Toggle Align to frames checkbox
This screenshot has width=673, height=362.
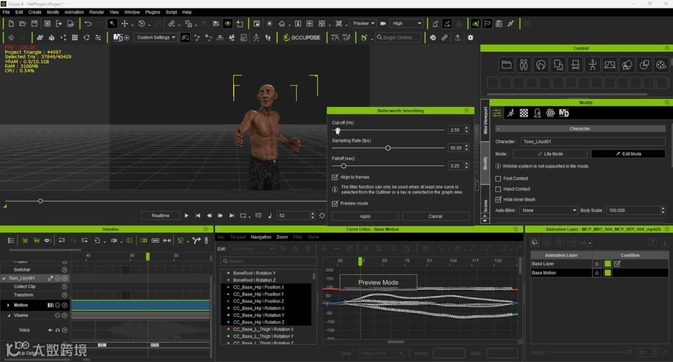[x=335, y=177]
